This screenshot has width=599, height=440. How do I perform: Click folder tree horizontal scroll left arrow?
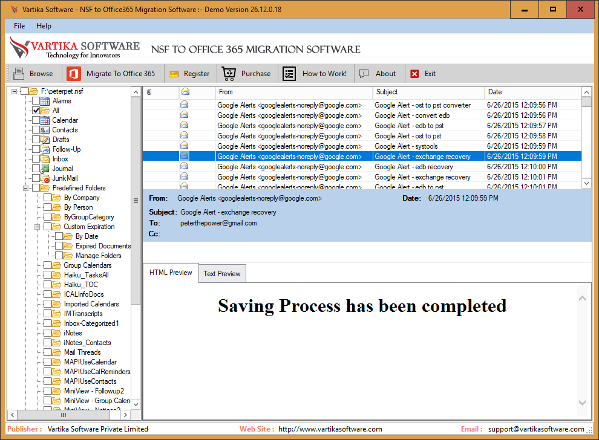point(13,415)
